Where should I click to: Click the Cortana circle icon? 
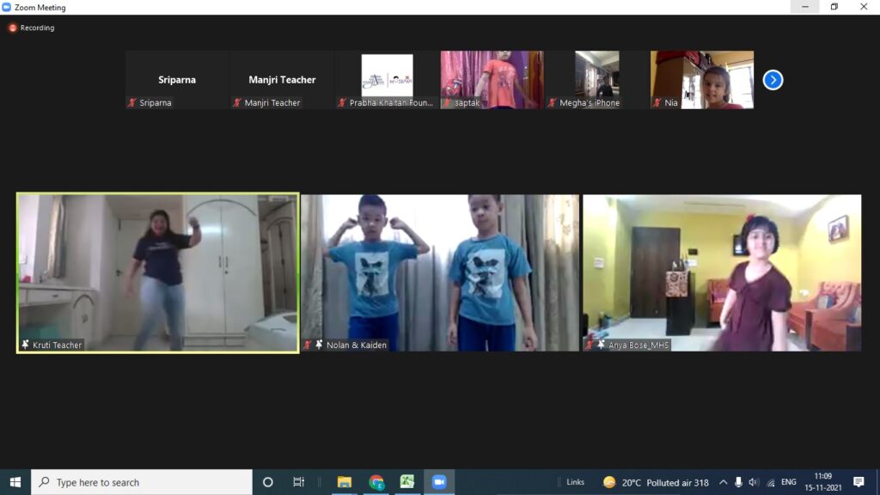tap(267, 482)
